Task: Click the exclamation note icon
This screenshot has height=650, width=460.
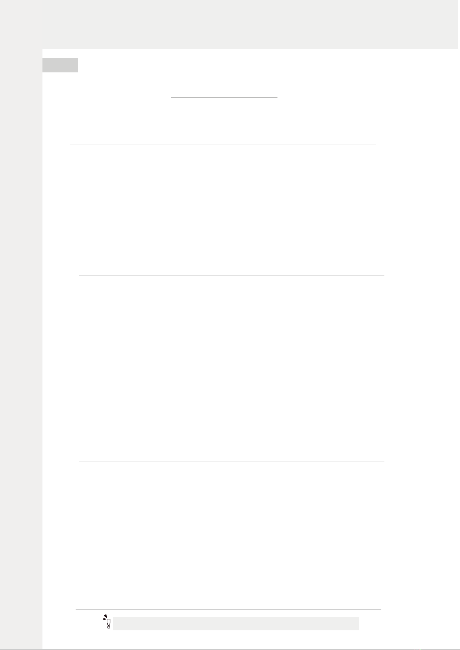Action: [108, 621]
